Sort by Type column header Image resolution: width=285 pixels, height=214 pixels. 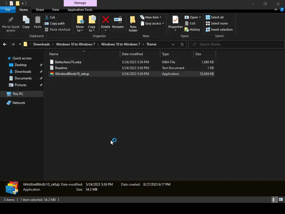pos(177,54)
